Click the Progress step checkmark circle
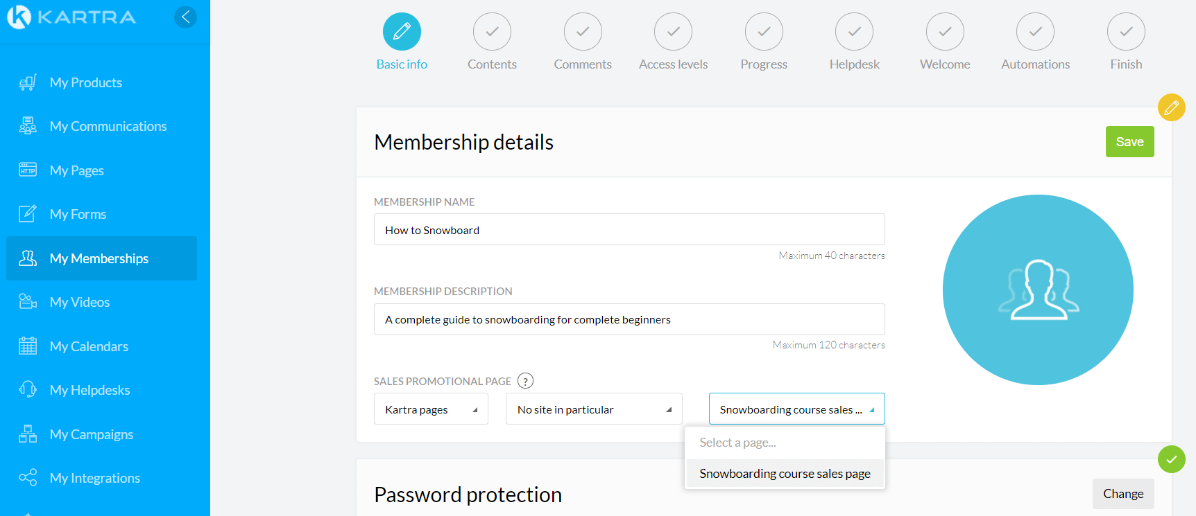This screenshot has height=516, width=1196. pyautogui.click(x=764, y=32)
